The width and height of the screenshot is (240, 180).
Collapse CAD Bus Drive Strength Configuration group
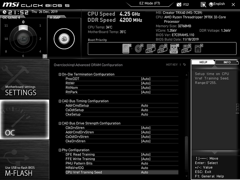60,123
